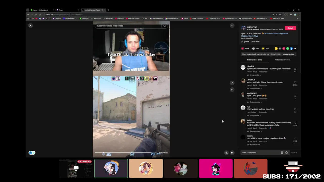Image resolution: width=324 pixels, height=182 pixels.
Task: Select the tan-background anime avatar tile
Action: pos(146,168)
